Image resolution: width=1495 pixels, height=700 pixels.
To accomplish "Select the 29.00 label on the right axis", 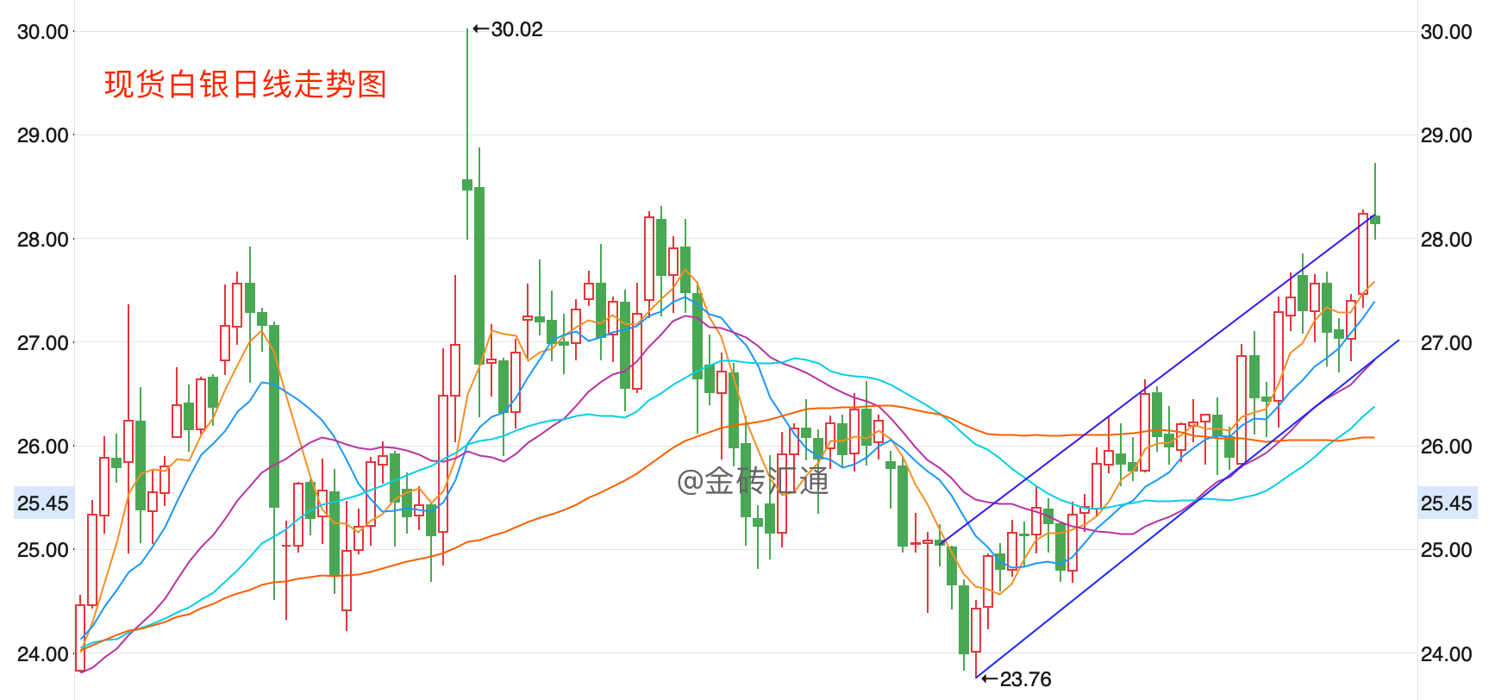I will point(1447,135).
